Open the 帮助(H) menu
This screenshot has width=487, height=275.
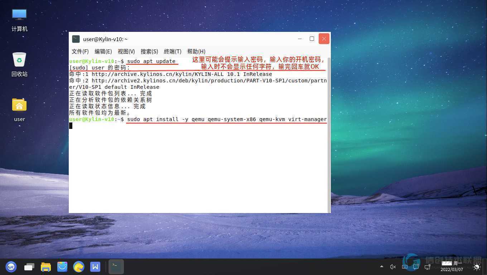point(196,51)
